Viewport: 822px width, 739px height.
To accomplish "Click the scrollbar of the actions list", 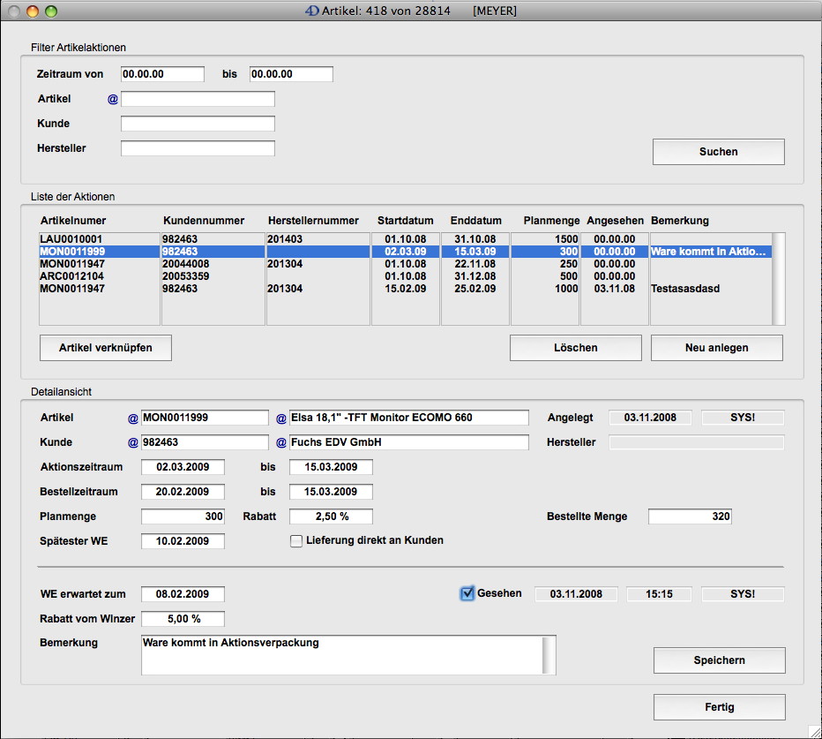I will (x=778, y=279).
